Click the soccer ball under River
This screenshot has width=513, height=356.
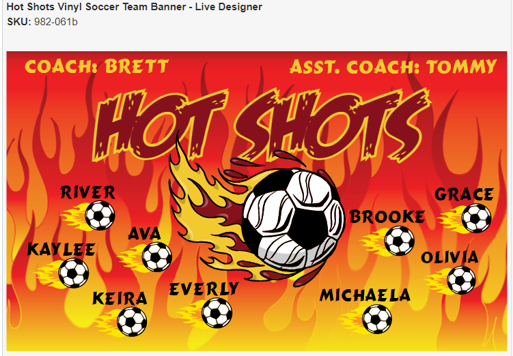pos(100,216)
